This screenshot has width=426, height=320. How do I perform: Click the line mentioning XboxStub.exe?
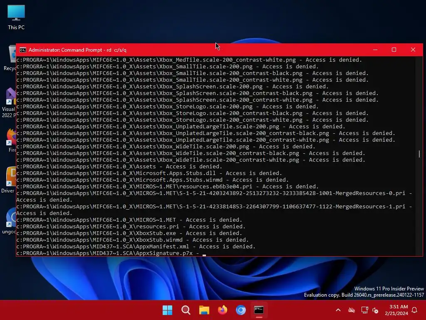point(129,233)
